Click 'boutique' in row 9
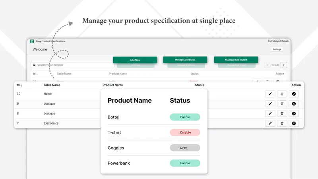Viewport: 318px width, 179px height. point(49,104)
